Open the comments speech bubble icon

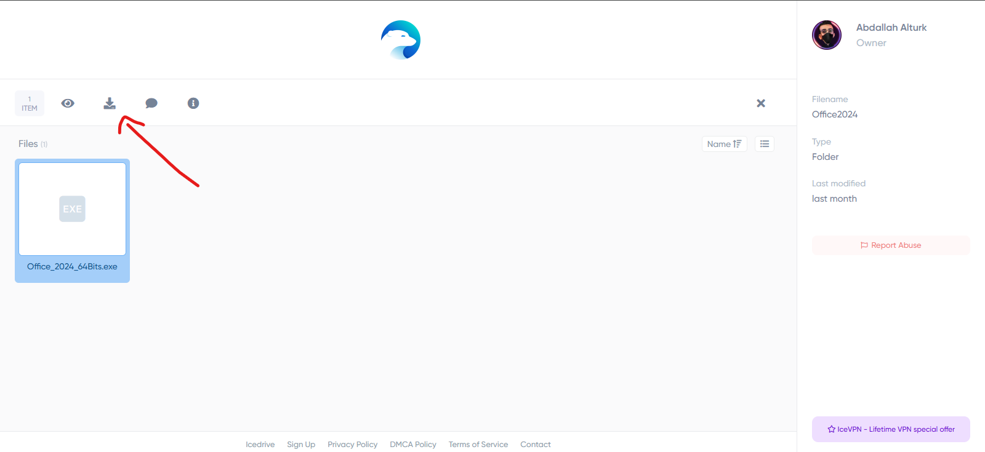pyautogui.click(x=151, y=103)
